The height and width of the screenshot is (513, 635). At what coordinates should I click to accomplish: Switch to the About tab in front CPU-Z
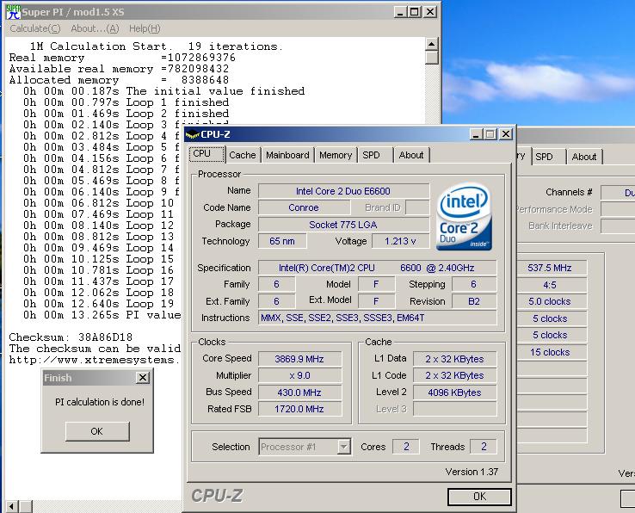pyautogui.click(x=411, y=155)
